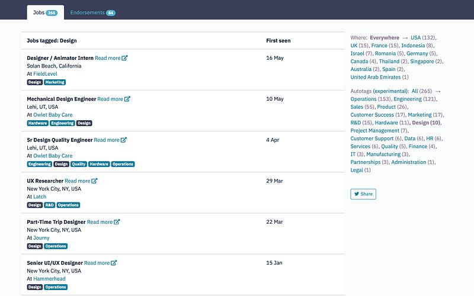Screen dimensions: 474x296
Task: Open Read more for Sr Design Quality Engineer
Action: pos(107,140)
